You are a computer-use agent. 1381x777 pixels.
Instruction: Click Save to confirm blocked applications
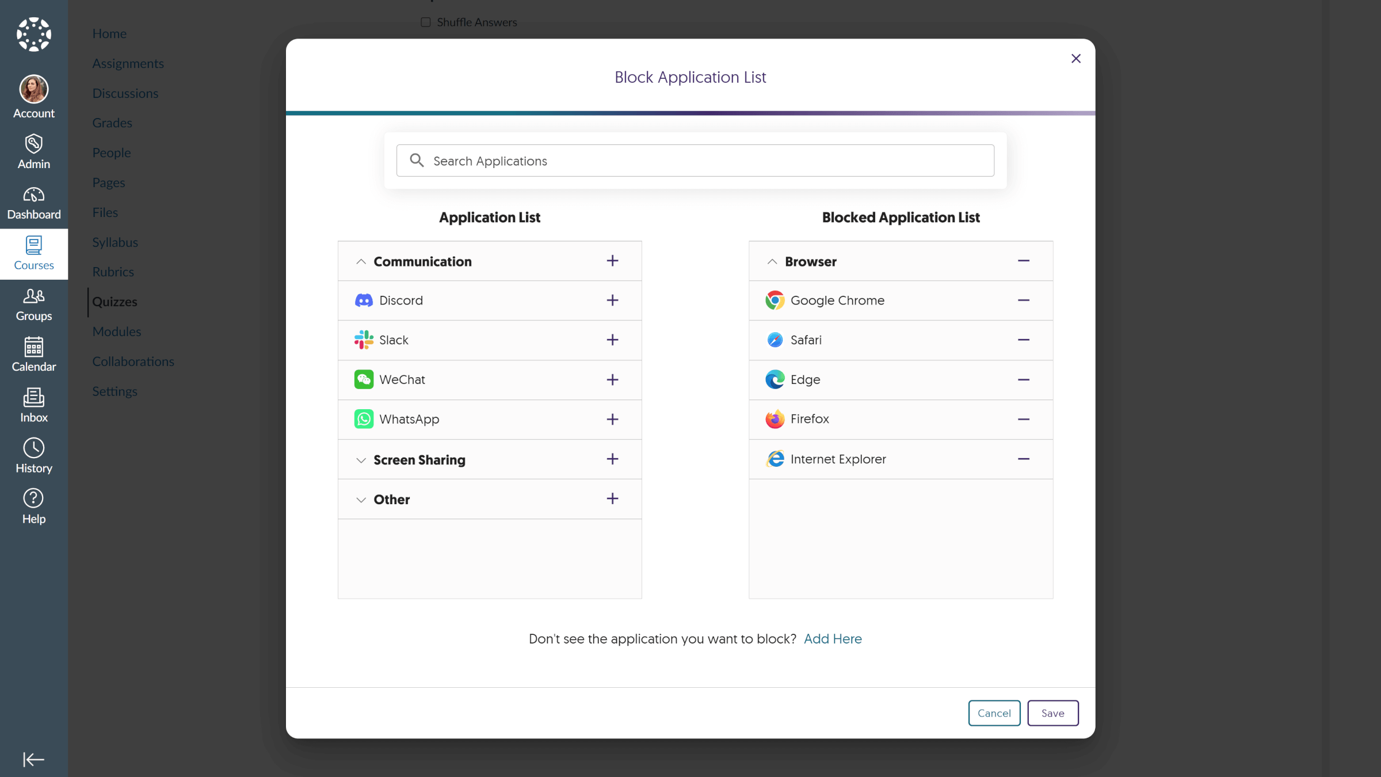[x=1053, y=713]
